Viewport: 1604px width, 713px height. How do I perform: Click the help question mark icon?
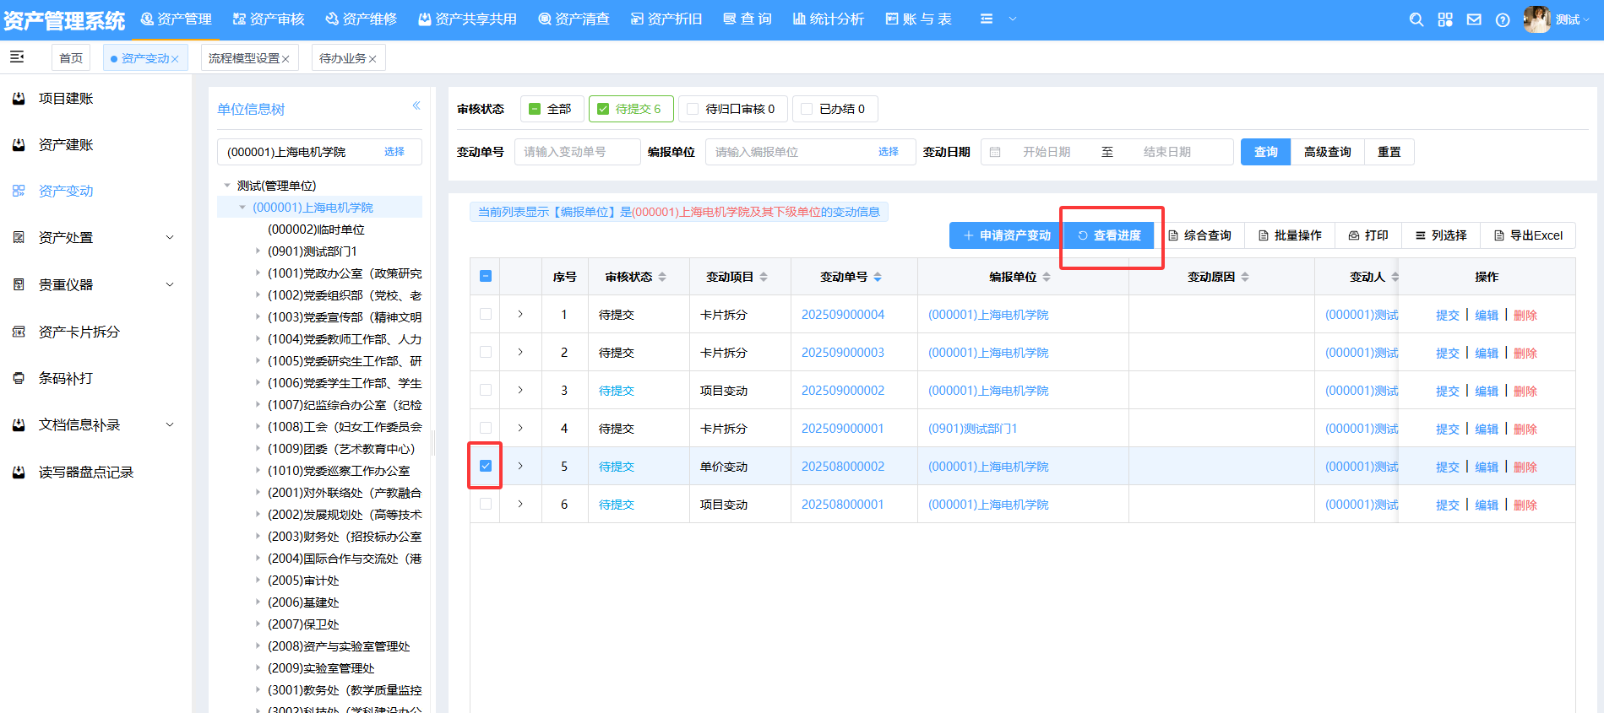[1503, 20]
